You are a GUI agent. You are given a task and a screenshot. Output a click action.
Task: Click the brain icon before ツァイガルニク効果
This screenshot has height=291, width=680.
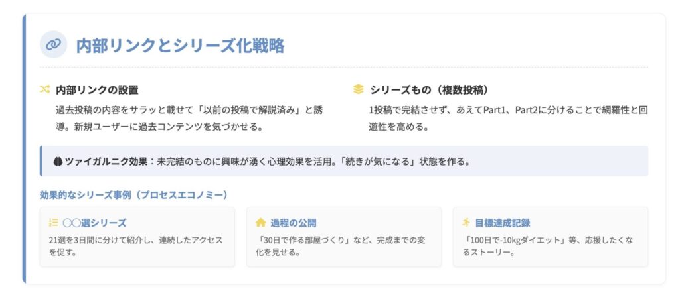point(57,161)
